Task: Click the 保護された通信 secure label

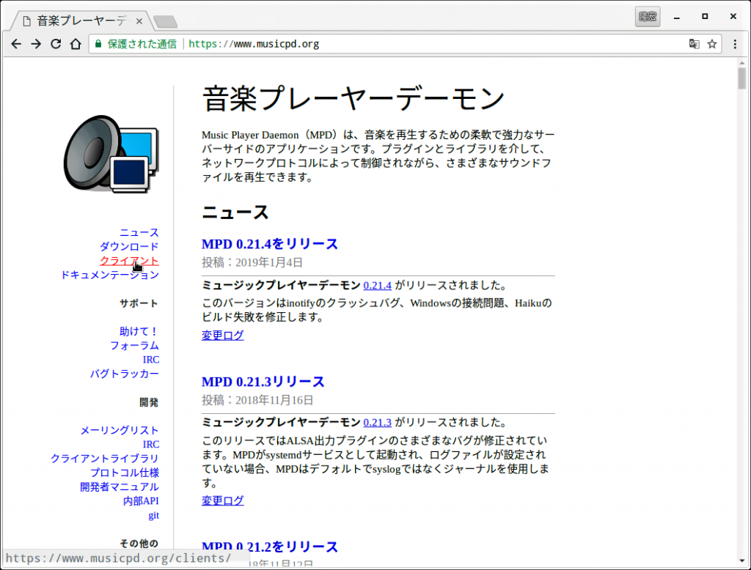Action: (142, 44)
